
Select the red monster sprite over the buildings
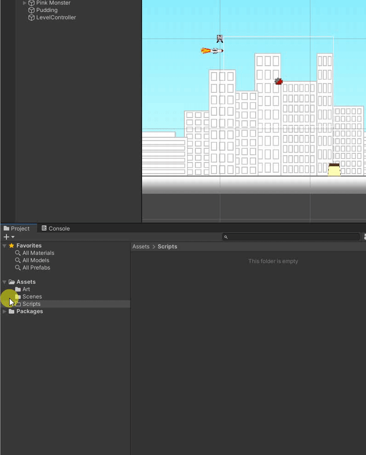pos(278,81)
